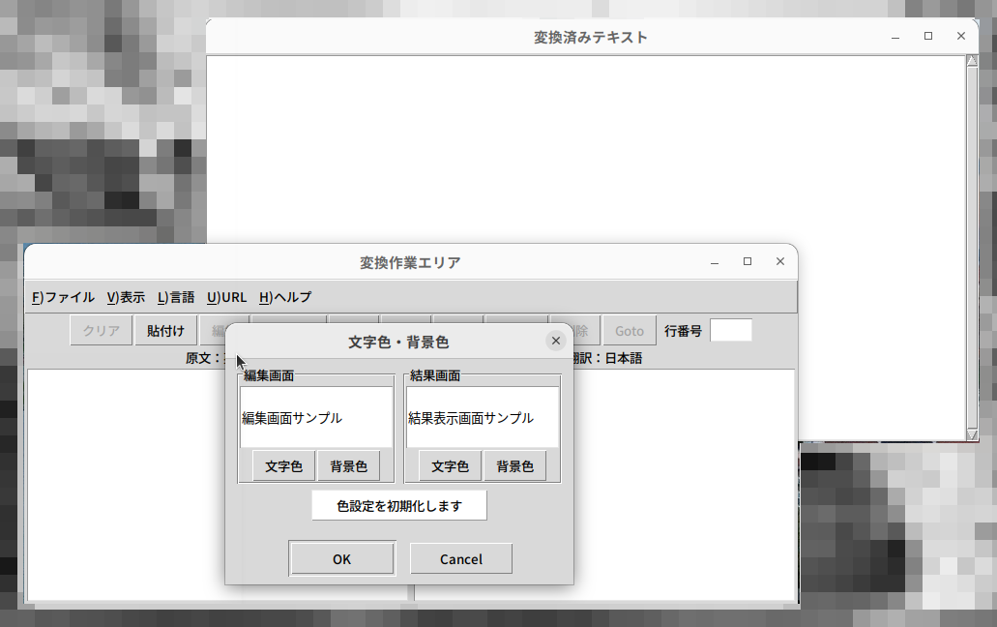Click 文字色 button under 編集画面

click(284, 466)
